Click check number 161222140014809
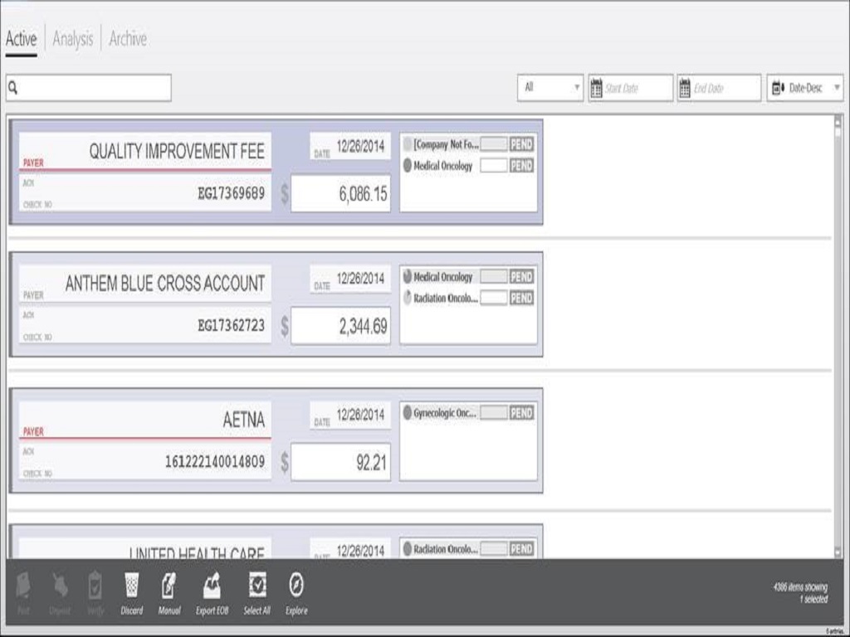 [215, 461]
